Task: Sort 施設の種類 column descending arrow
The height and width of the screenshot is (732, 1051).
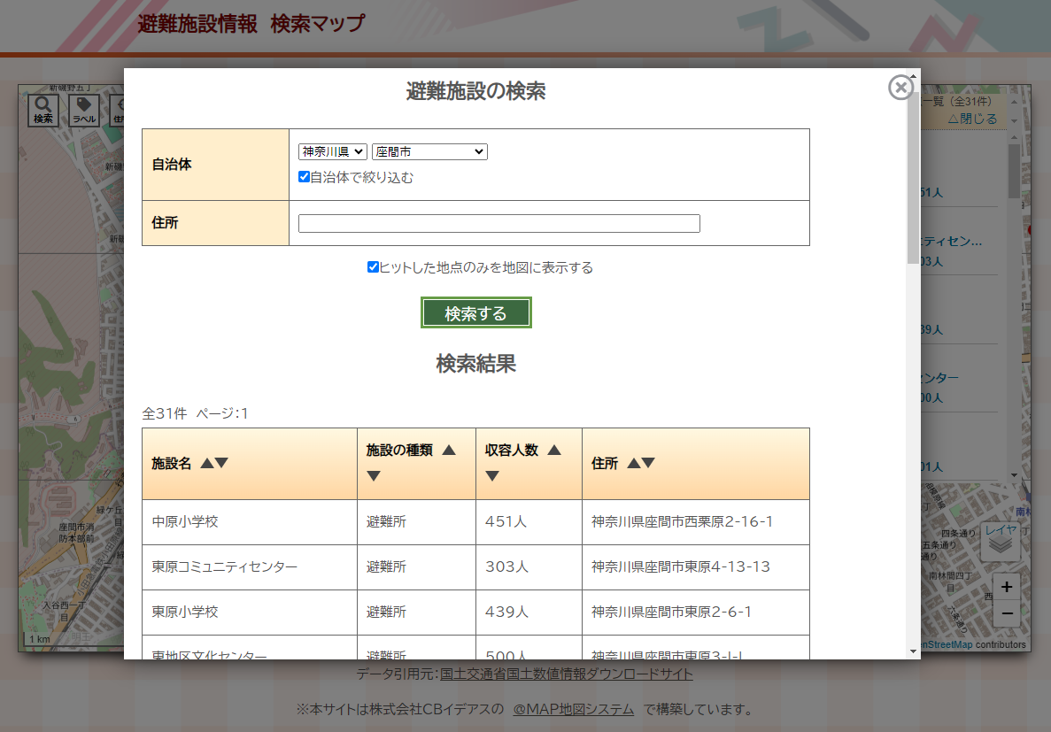Action: click(x=374, y=476)
